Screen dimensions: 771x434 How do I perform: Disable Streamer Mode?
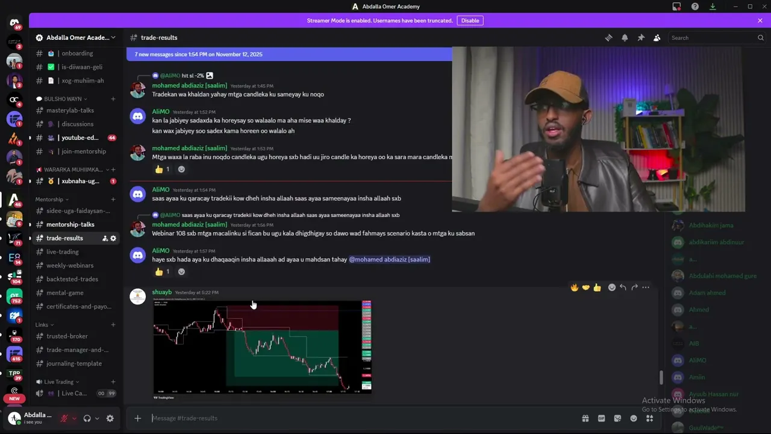470,20
